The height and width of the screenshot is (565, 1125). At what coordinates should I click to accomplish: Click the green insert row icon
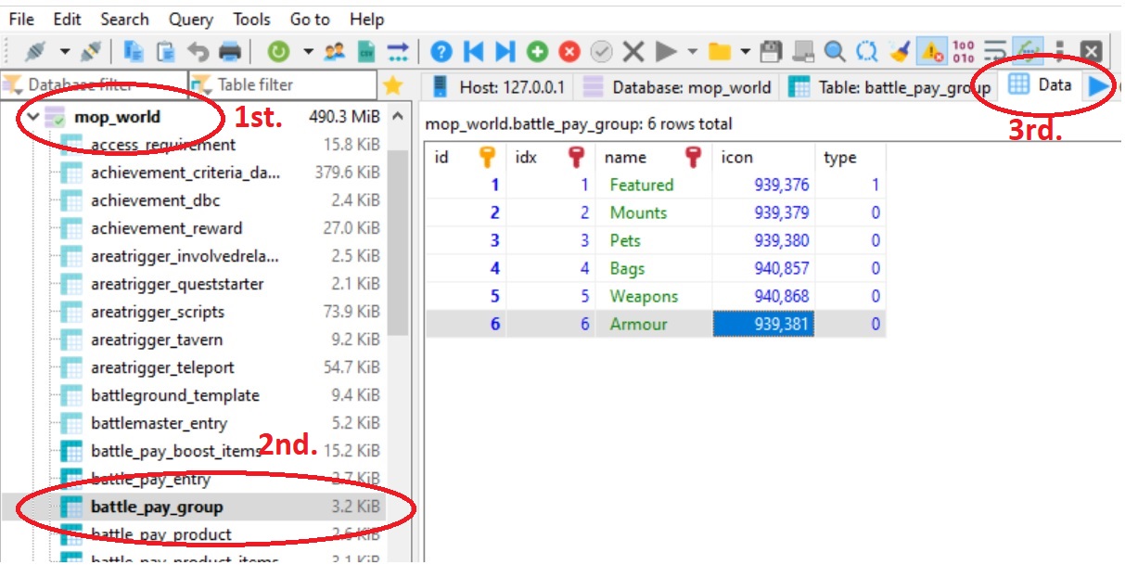537,52
